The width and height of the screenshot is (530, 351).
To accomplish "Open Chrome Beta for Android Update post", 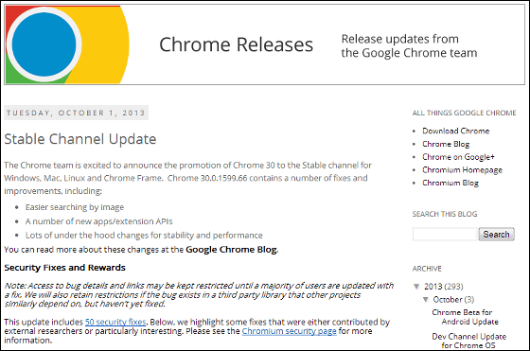I will point(465,317).
